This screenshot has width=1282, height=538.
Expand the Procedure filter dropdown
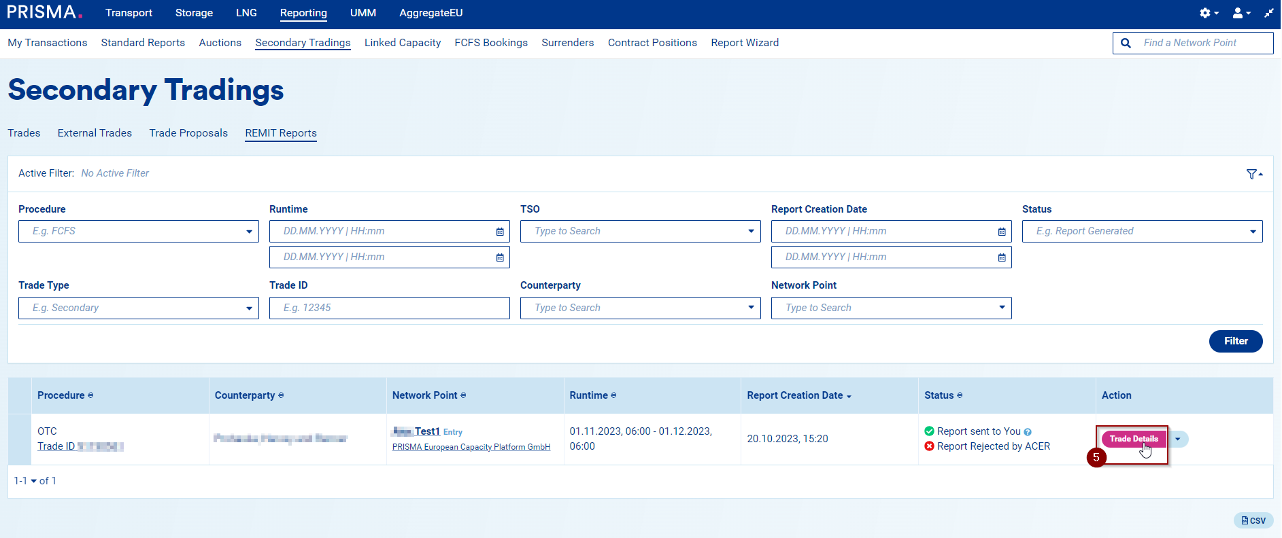tap(249, 232)
